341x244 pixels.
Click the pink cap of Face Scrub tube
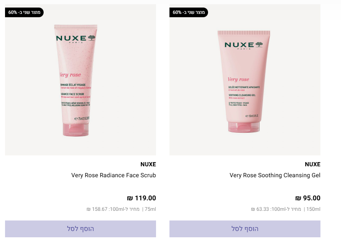pos(75,130)
